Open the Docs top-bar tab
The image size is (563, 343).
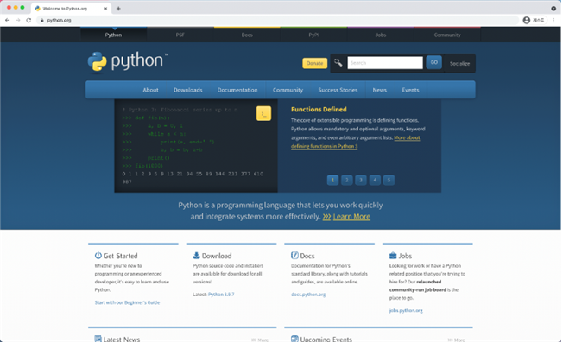247,35
